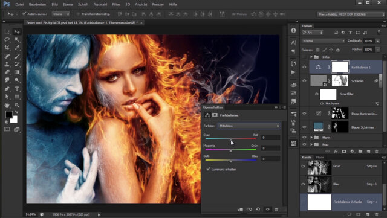Open the Ansicht menu
The image size is (387, 218).
[141, 4]
